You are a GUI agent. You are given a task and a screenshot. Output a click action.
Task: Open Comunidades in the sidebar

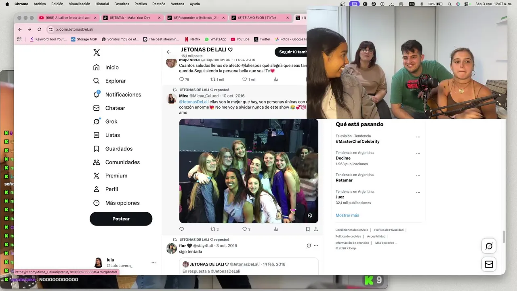pyautogui.click(x=116, y=162)
